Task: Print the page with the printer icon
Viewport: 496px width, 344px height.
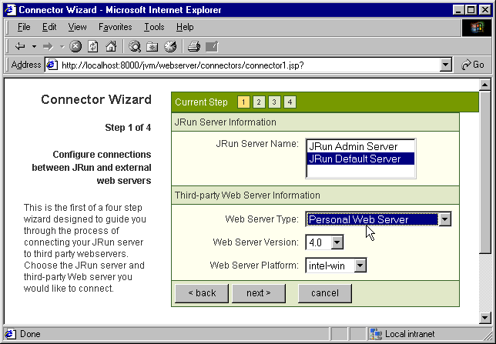Action: [193, 46]
